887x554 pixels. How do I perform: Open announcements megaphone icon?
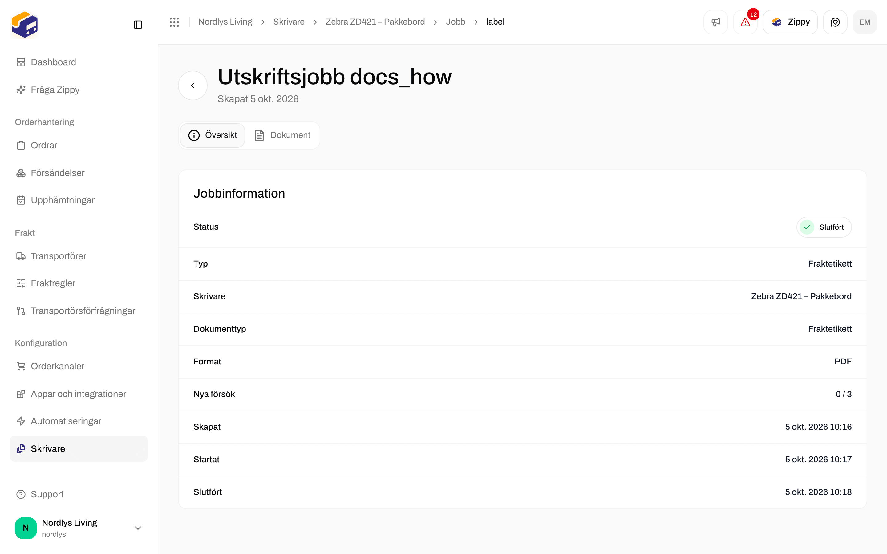click(715, 22)
